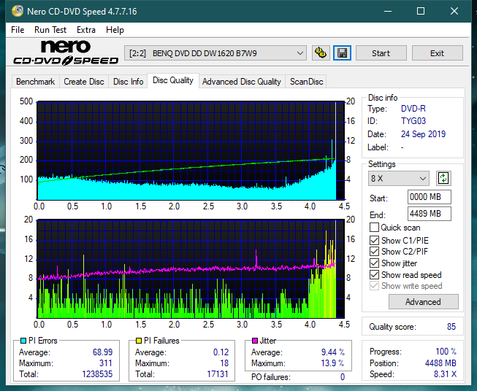Open the Extra menu

[85, 30]
